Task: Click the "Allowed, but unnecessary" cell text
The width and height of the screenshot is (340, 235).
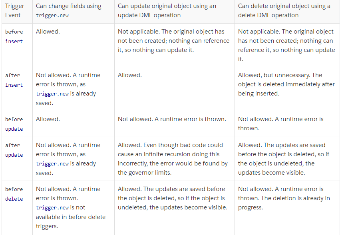Action: tap(280, 75)
